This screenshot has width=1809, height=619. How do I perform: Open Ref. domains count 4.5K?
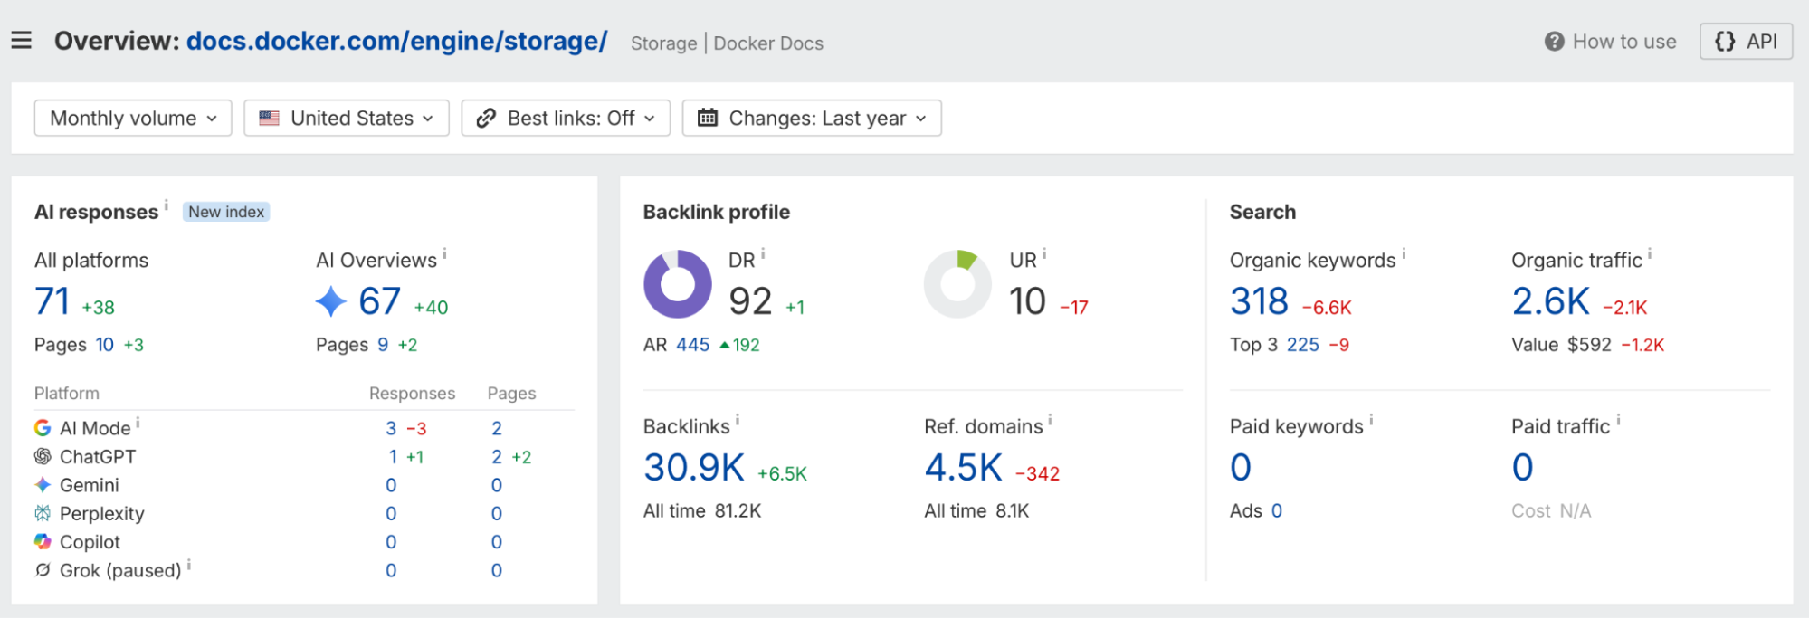(964, 468)
